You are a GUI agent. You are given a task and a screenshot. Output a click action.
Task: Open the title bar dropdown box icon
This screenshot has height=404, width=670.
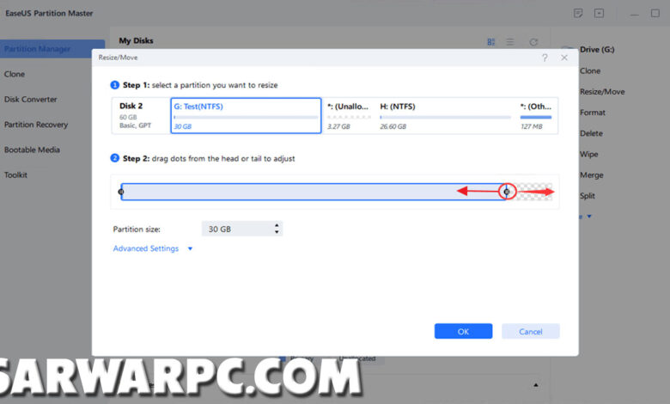click(x=599, y=13)
